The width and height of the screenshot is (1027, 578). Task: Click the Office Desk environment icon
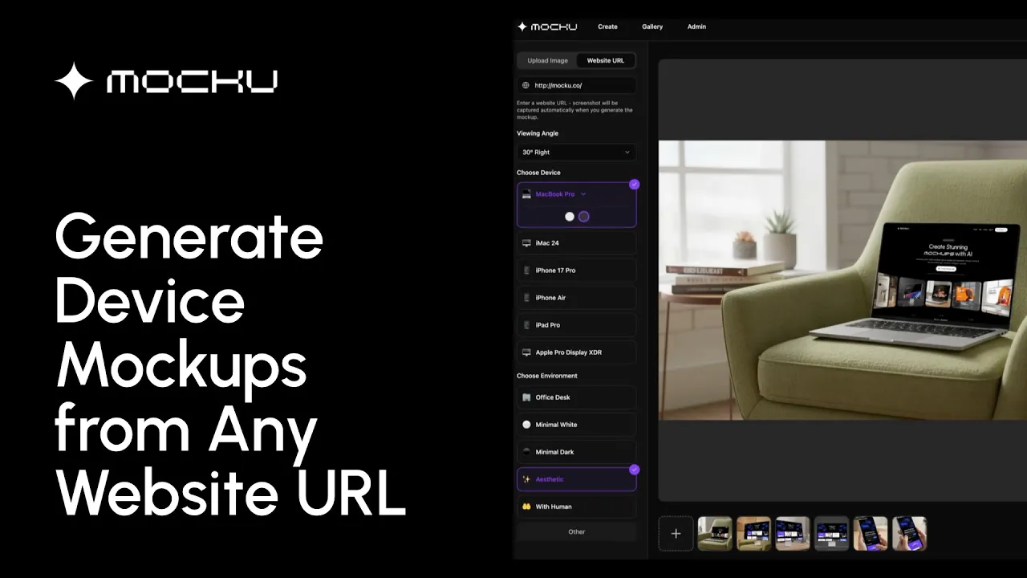526,397
